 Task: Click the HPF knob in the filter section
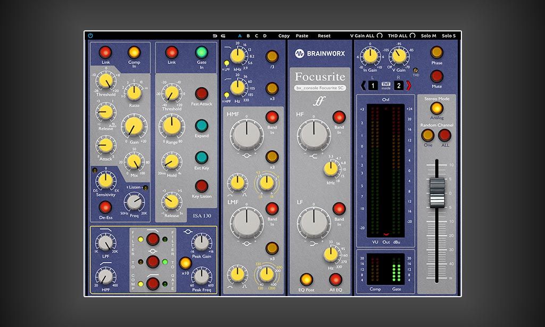pyautogui.click(x=106, y=276)
